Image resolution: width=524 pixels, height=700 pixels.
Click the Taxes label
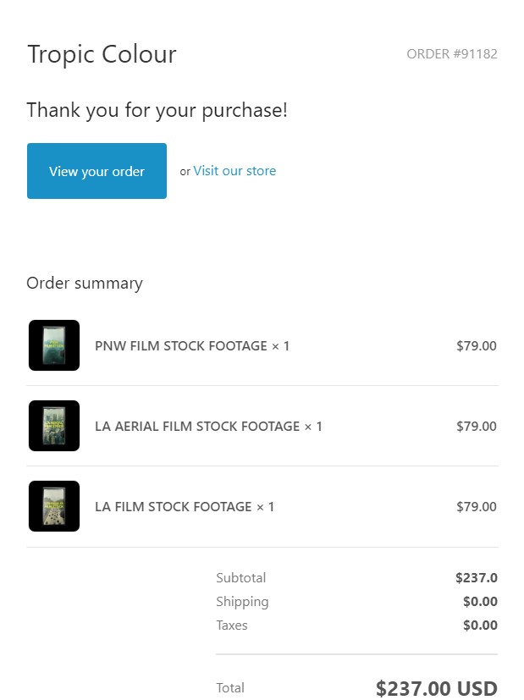pyautogui.click(x=232, y=626)
